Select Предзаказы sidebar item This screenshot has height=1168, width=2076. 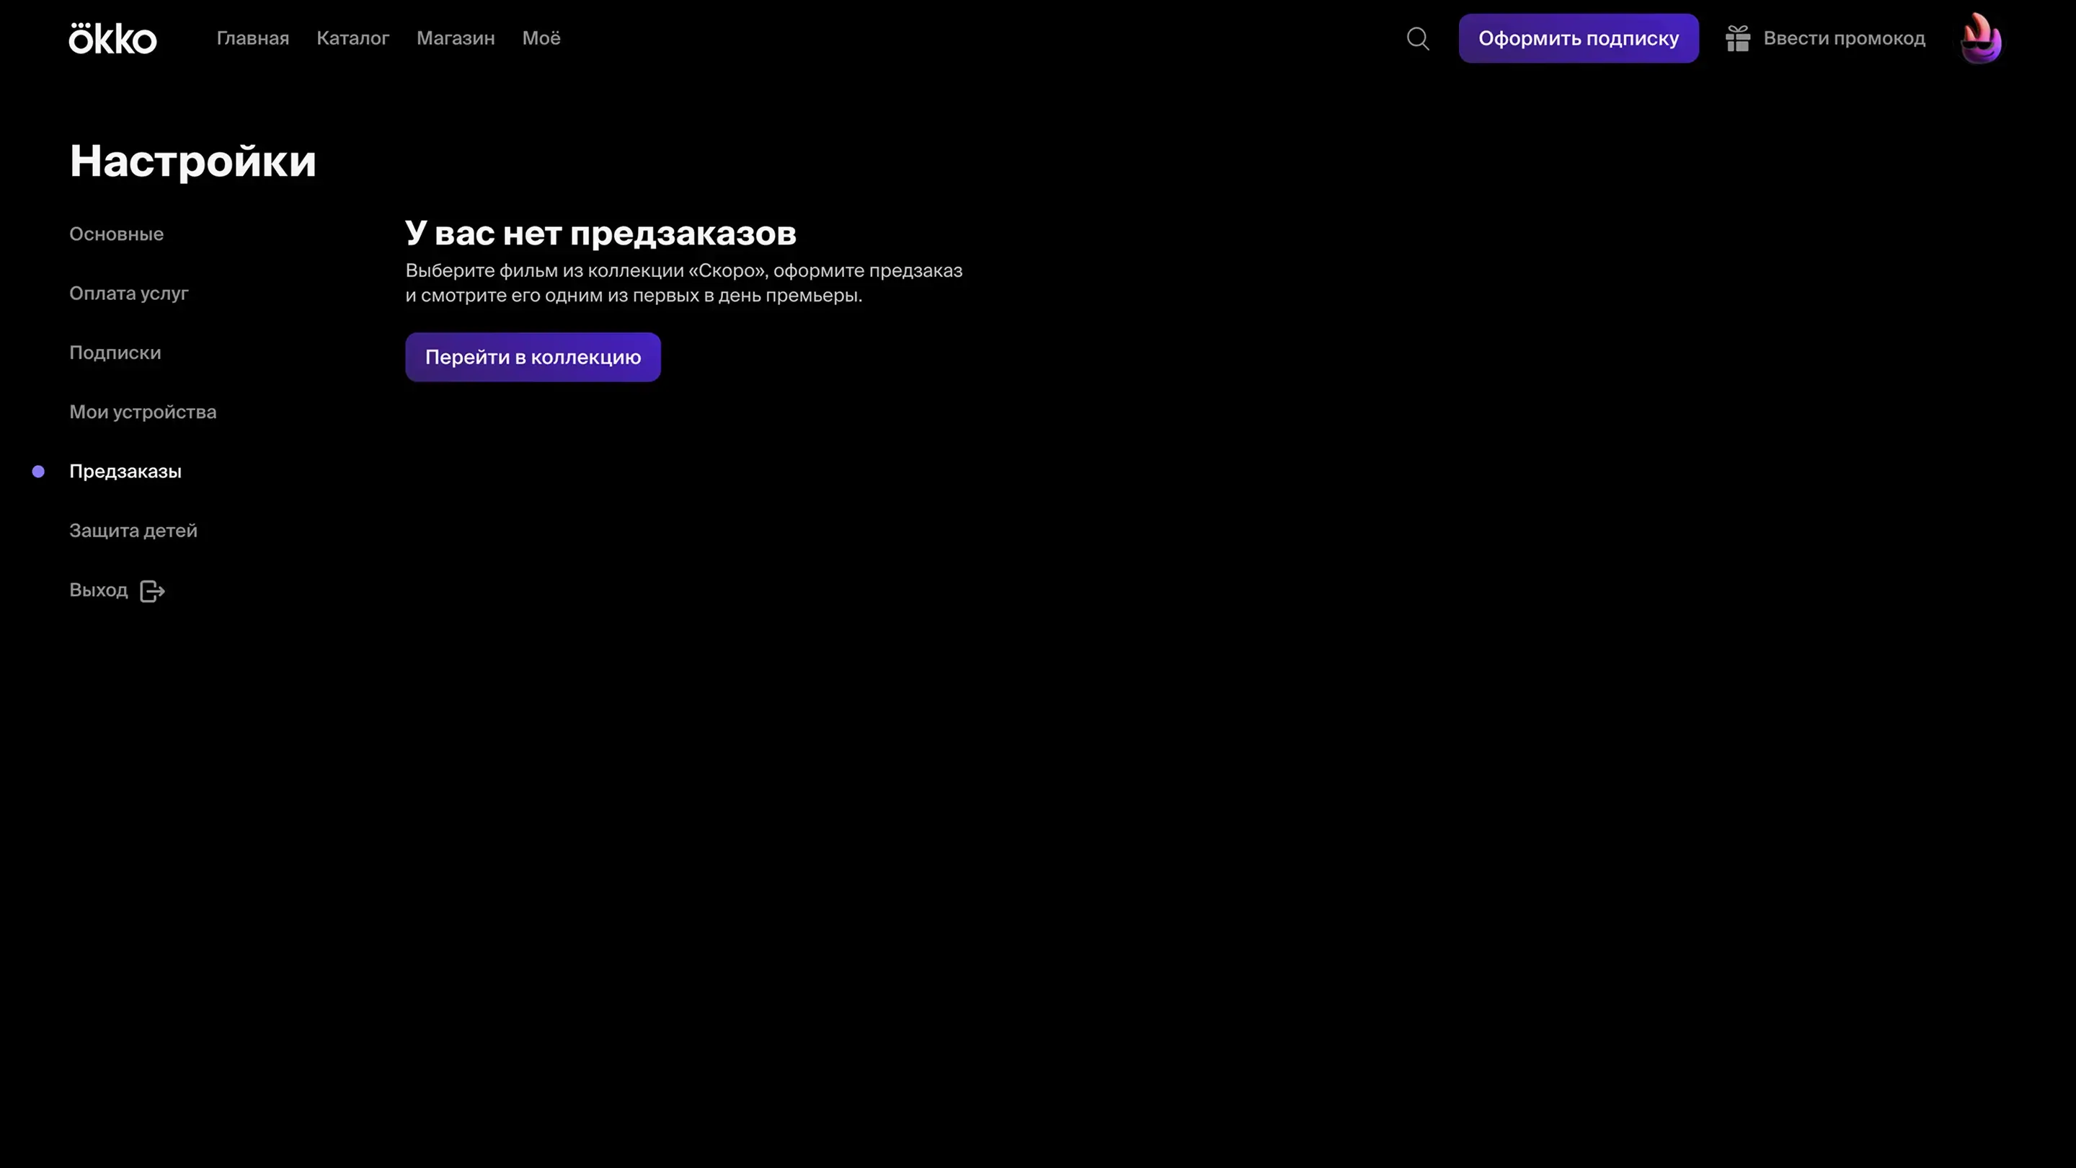coord(125,472)
